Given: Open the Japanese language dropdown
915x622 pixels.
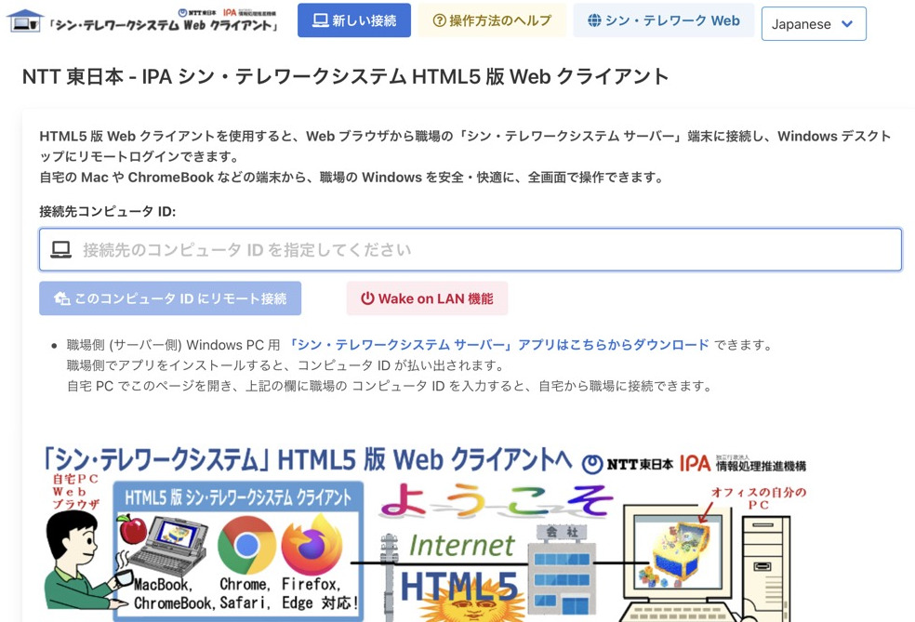Looking at the screenshot, I should click(814, 24).
